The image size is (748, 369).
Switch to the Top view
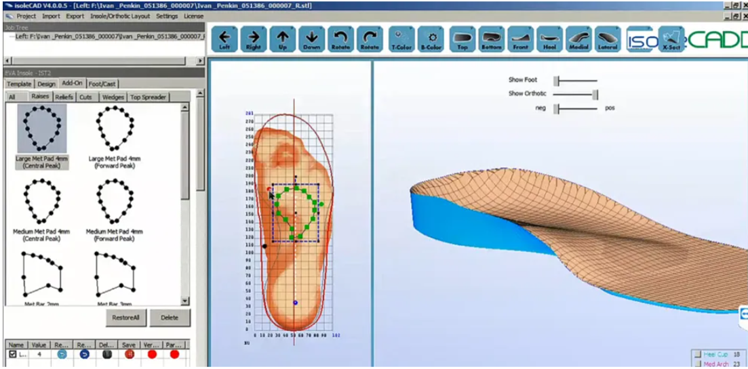tap(462, 39)
